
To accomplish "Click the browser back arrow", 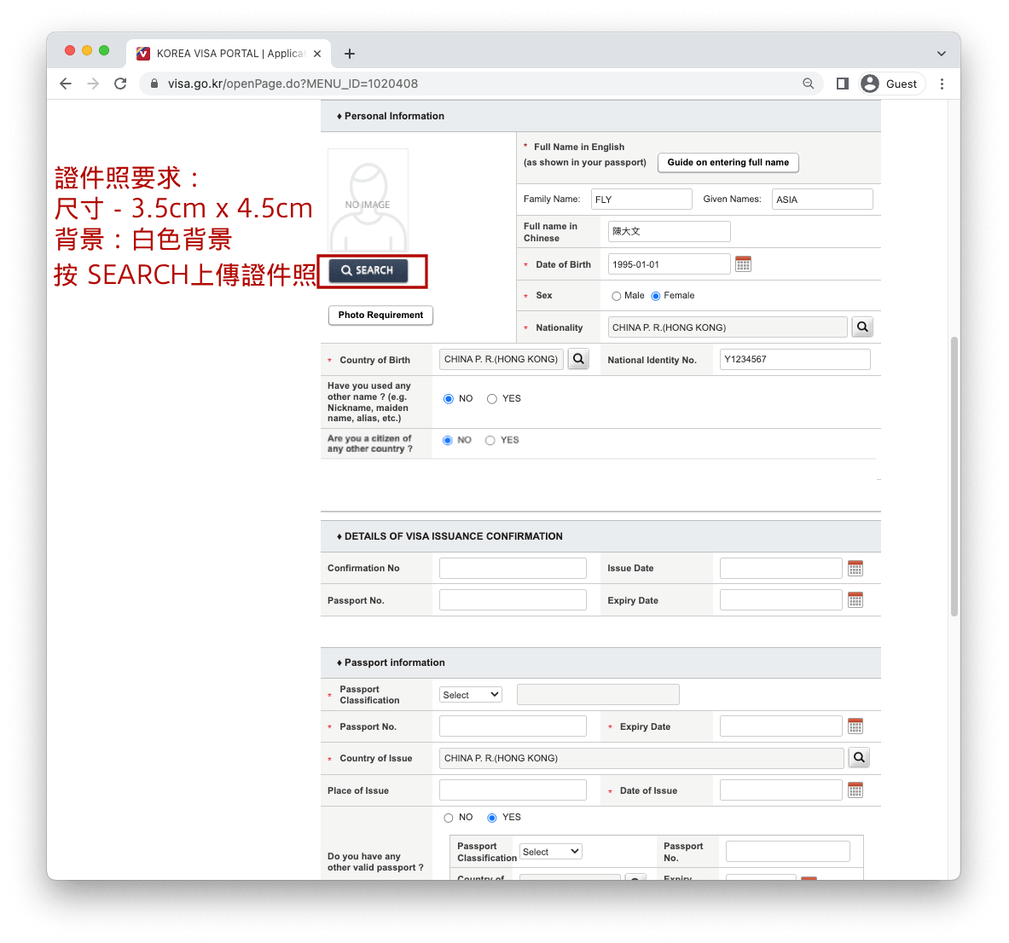I will 66,84.
